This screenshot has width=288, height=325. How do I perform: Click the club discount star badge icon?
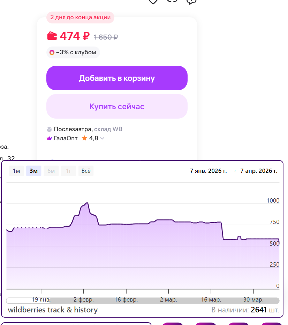(52, 52)
